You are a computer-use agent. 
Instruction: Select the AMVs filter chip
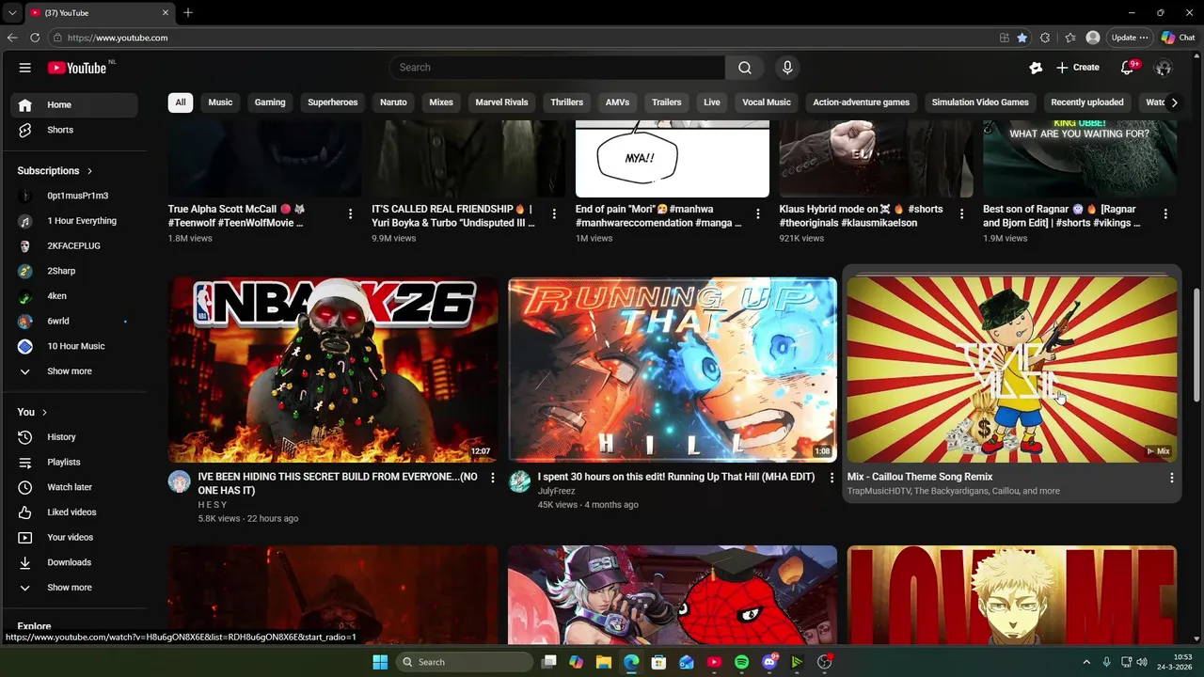click(x=617, y=102)
